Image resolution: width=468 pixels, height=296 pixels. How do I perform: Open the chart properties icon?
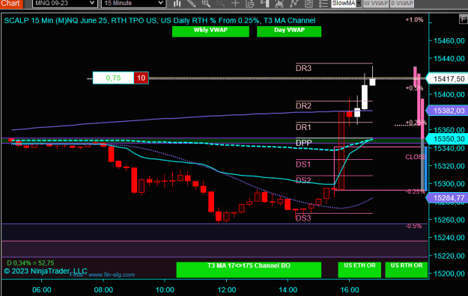click(309, 3)
